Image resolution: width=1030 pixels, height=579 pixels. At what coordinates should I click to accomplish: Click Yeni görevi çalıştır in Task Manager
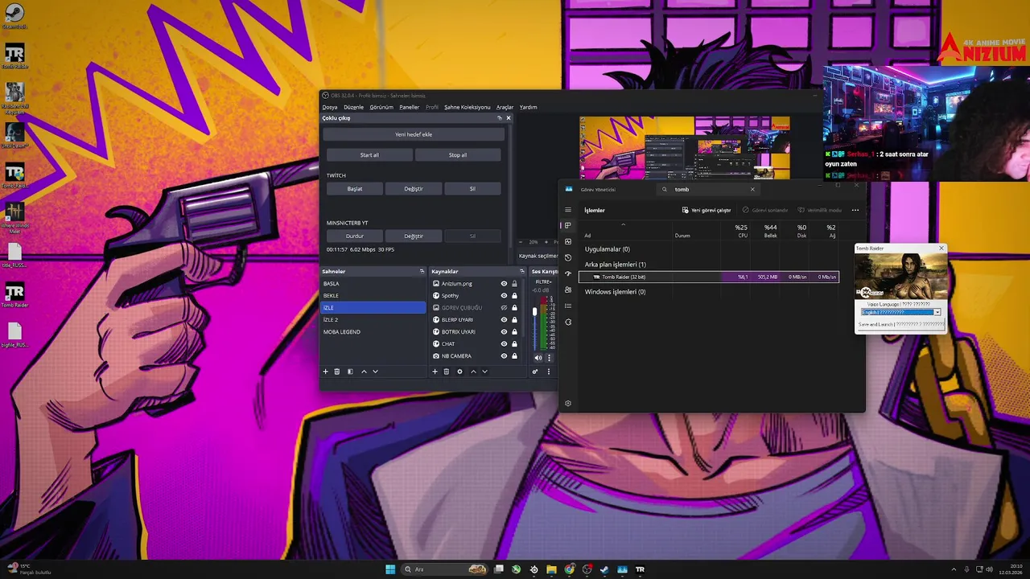click(707, 211)
